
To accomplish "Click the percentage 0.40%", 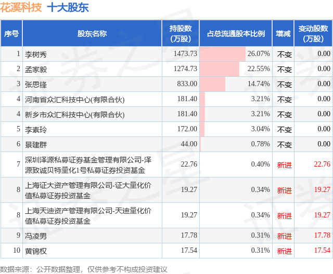I will click(260, 164).
